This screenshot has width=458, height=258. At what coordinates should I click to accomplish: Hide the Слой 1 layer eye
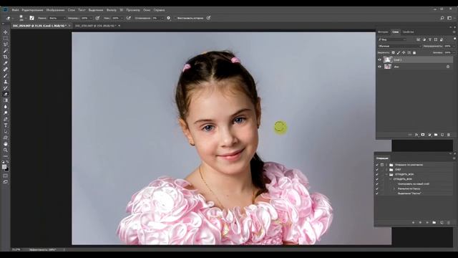coord(380,59)
